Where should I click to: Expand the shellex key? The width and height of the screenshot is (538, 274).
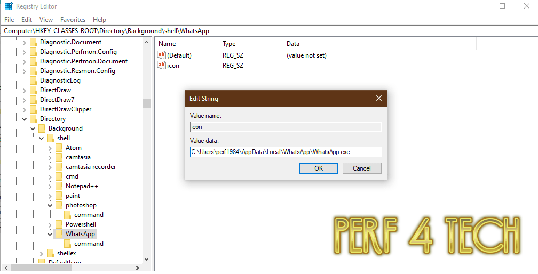point(41,253)
